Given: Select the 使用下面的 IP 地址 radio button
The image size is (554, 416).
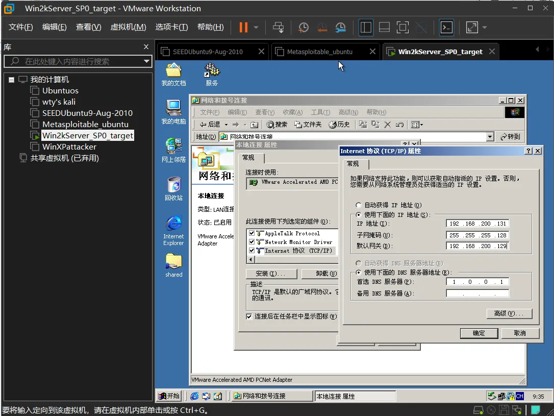Looking at the screenshot, I should pyautogui.click(x=358, y=215).
